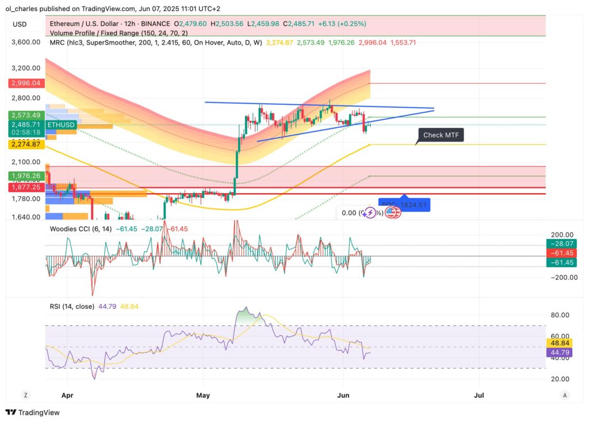Click the Jun label on time axis
589x422 pixels.
343,396
